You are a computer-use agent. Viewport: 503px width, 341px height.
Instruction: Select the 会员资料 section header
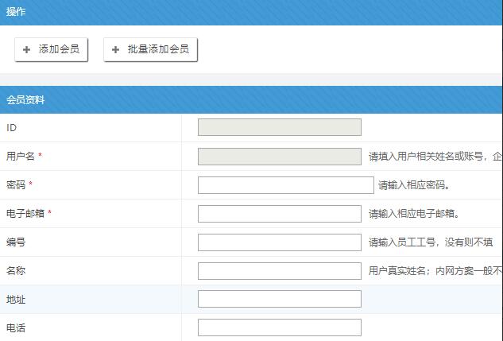(25, 100)
